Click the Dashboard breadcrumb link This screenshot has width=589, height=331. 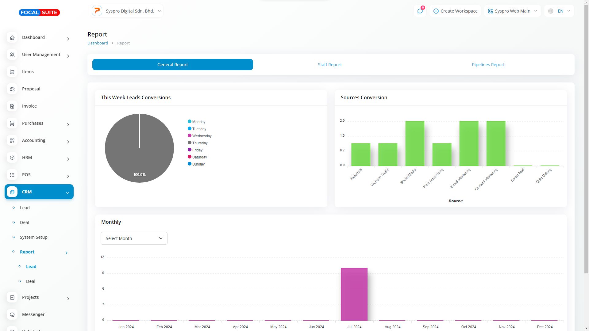coord(98,43)
